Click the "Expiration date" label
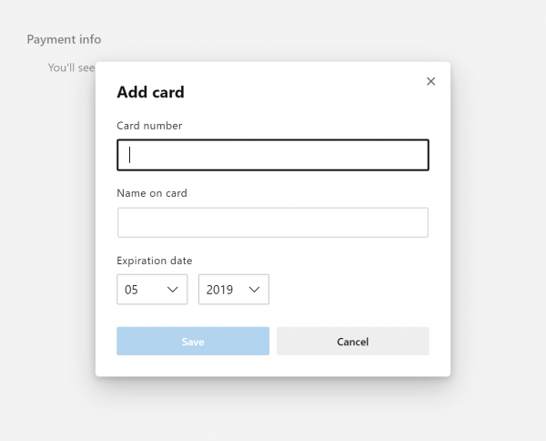 (x=155, y=261)
